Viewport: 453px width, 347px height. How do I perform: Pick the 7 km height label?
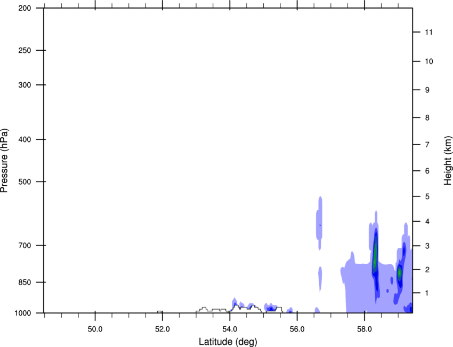click(x=427, y=145)
